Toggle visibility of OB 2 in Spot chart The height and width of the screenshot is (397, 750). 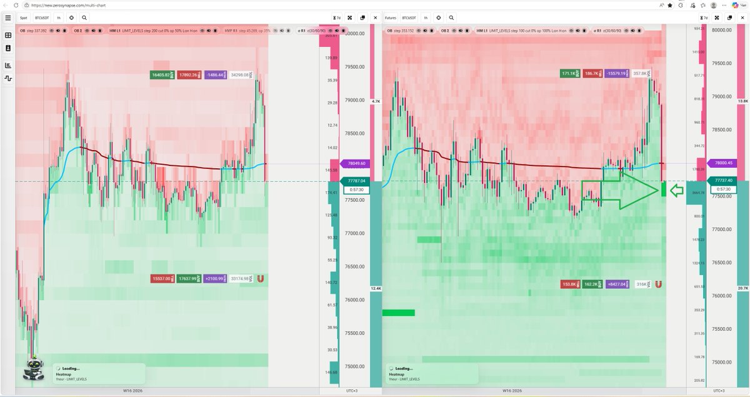87,30
